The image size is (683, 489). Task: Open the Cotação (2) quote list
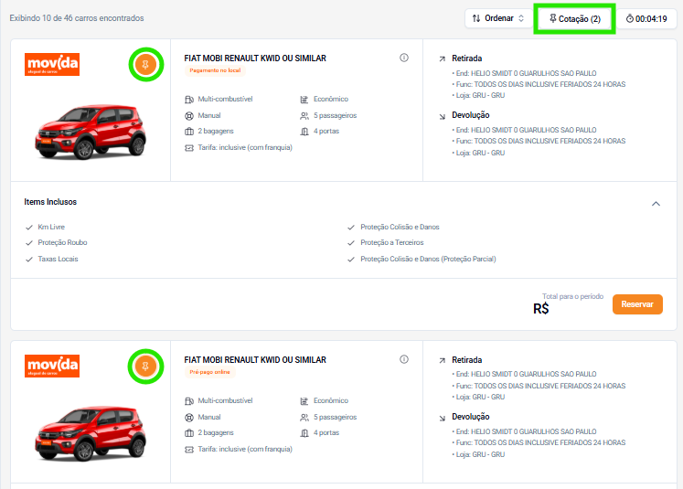coord(574,18)
